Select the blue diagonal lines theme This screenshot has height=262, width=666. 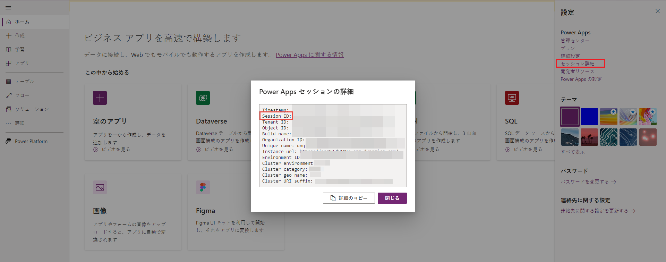[628, 137]
